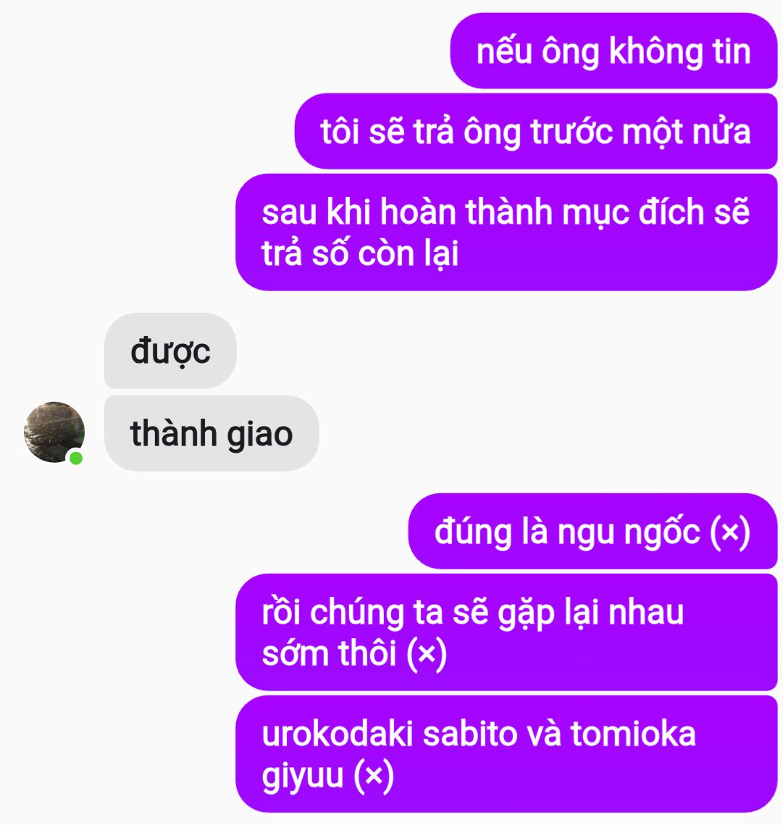This screenshot has width=783, height=825.
Task: Select the "đúng là ngu ngốc (×)" message
Action: click(593, 531)
